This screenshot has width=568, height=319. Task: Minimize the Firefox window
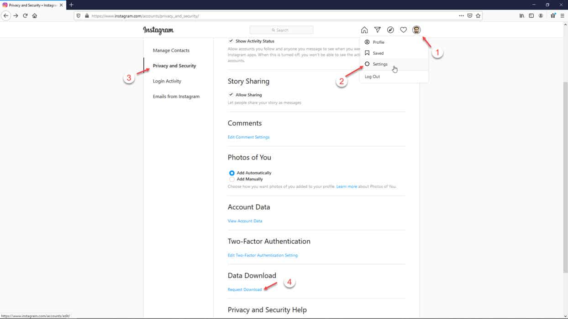533,5
